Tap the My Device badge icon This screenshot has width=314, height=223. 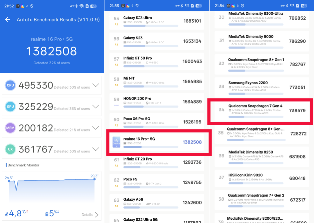116,142
